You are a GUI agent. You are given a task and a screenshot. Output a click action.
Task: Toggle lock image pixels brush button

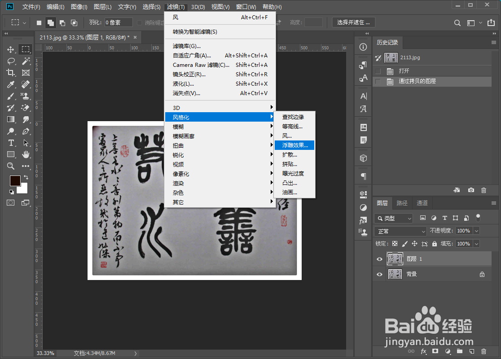[x=405, y=244]
